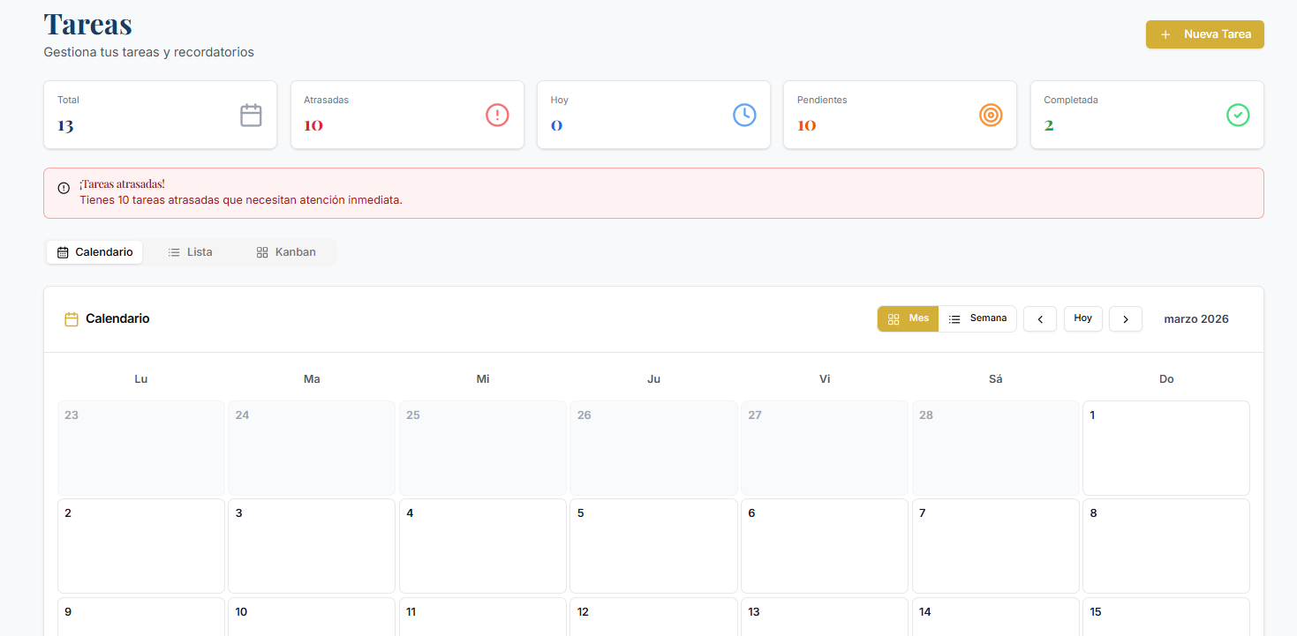Open the Pendientes stat card
Image resolution: width=1297 pixels, height=636 pixels.
point(900,115)
